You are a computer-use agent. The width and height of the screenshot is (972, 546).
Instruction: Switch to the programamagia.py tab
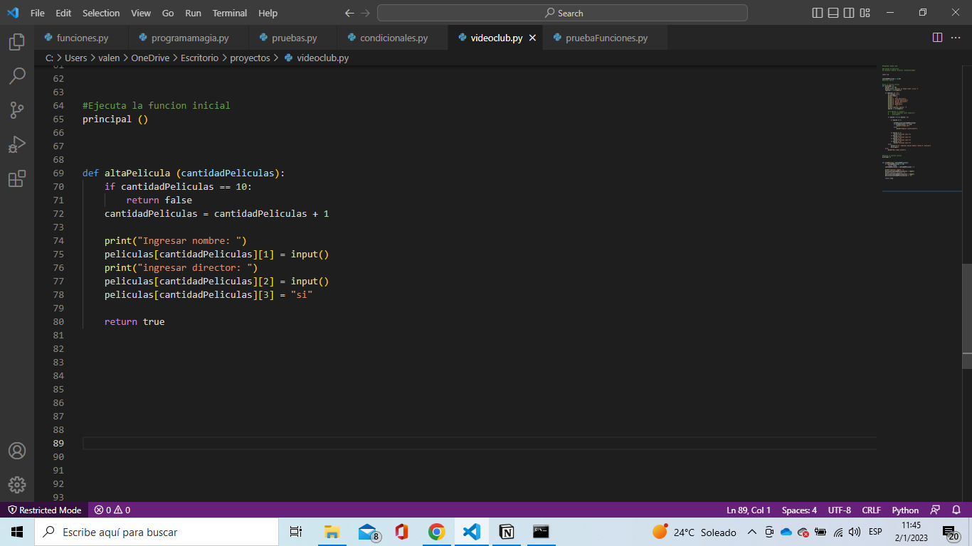click(189, 38)
